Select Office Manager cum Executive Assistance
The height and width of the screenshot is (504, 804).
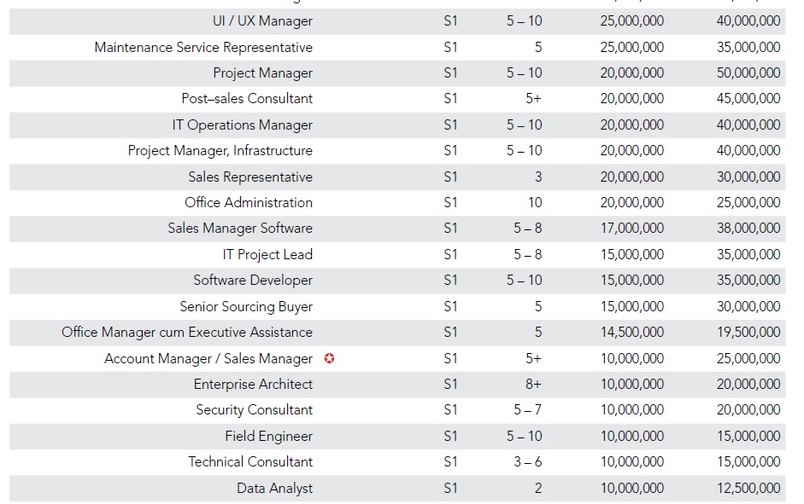(x=186, y=333)
